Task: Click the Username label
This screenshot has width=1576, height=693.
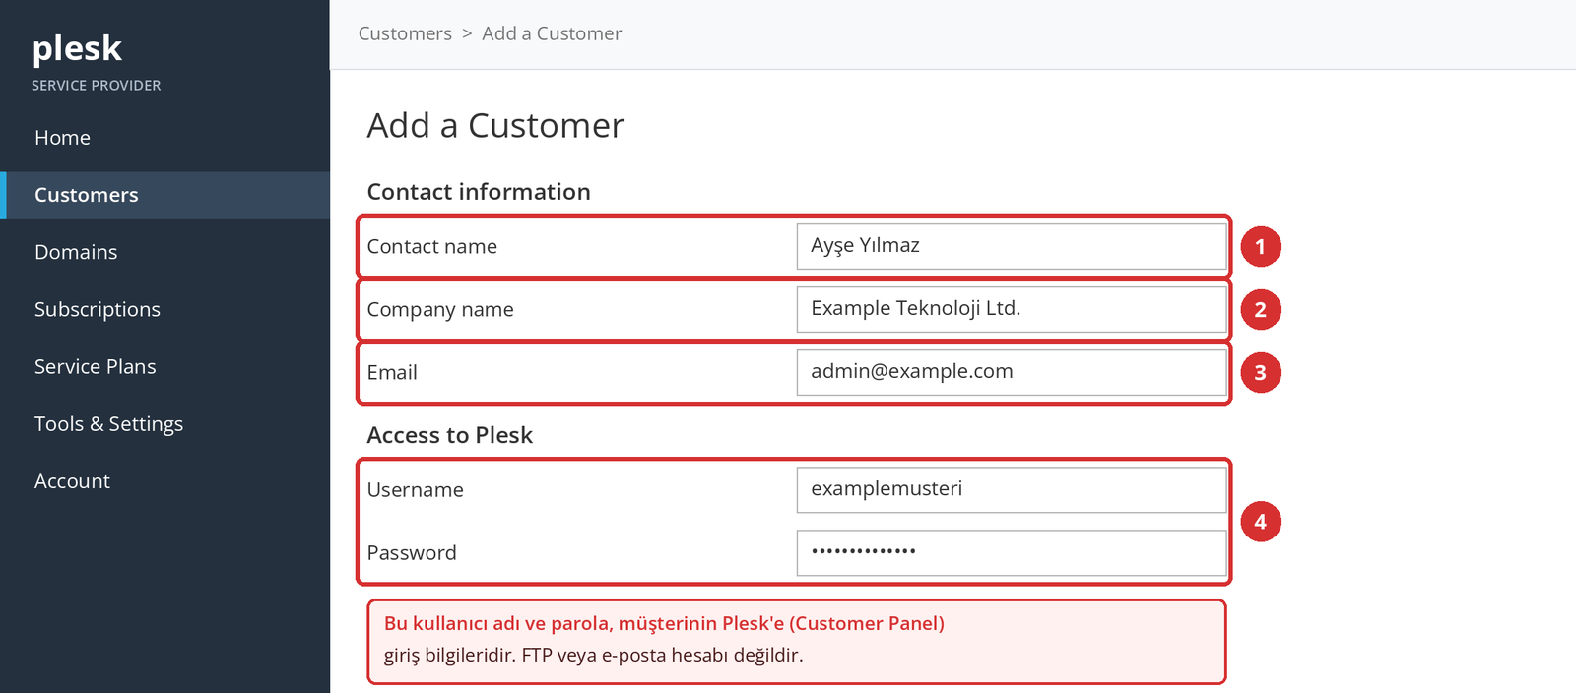Action: 416,489
